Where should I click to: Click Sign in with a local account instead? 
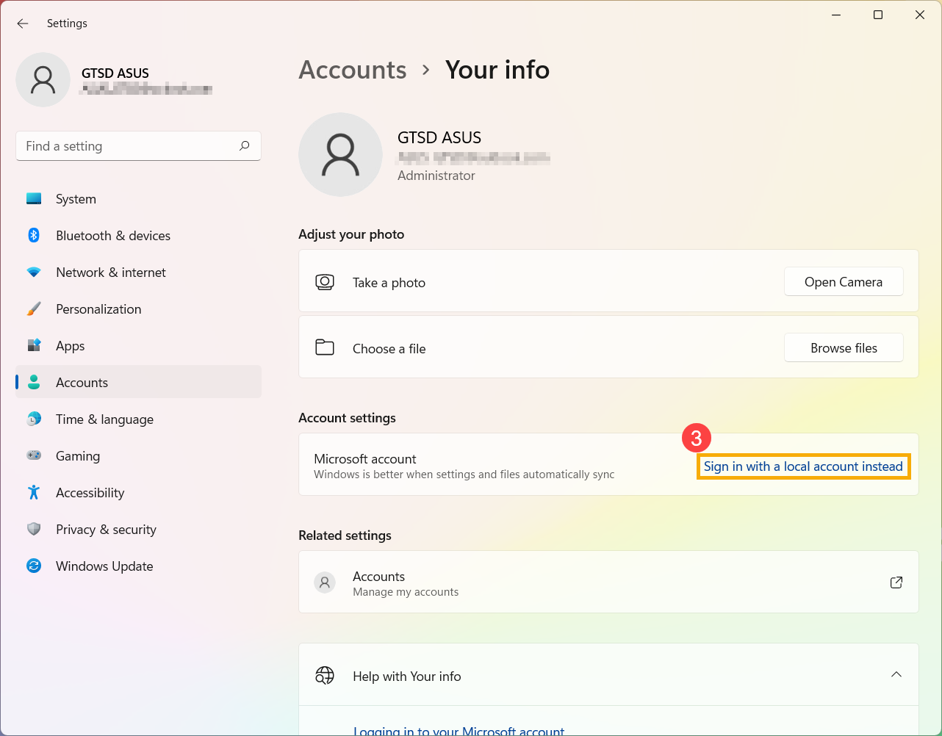click(803, 466)
